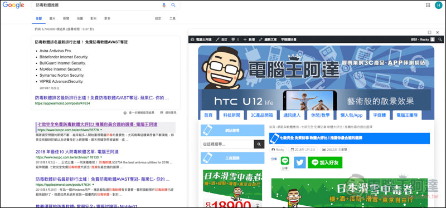Select the 全部 all results tab
The image size is (446, 208).
pos(38,18)
